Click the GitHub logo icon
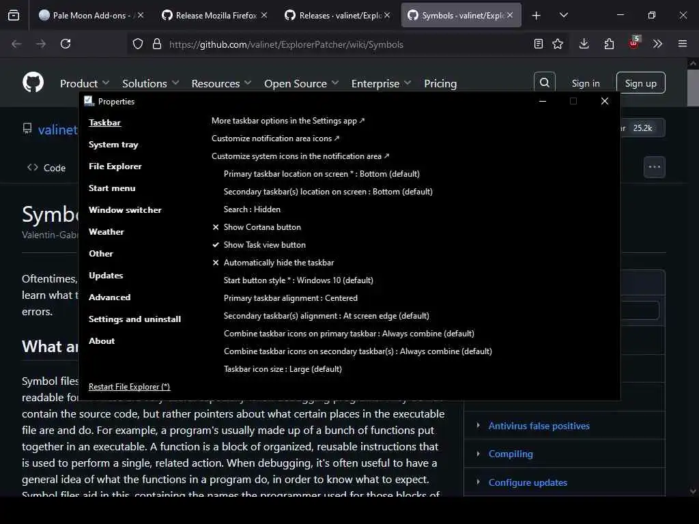This screenshot has width=699, height=524. tap(33, 83)
